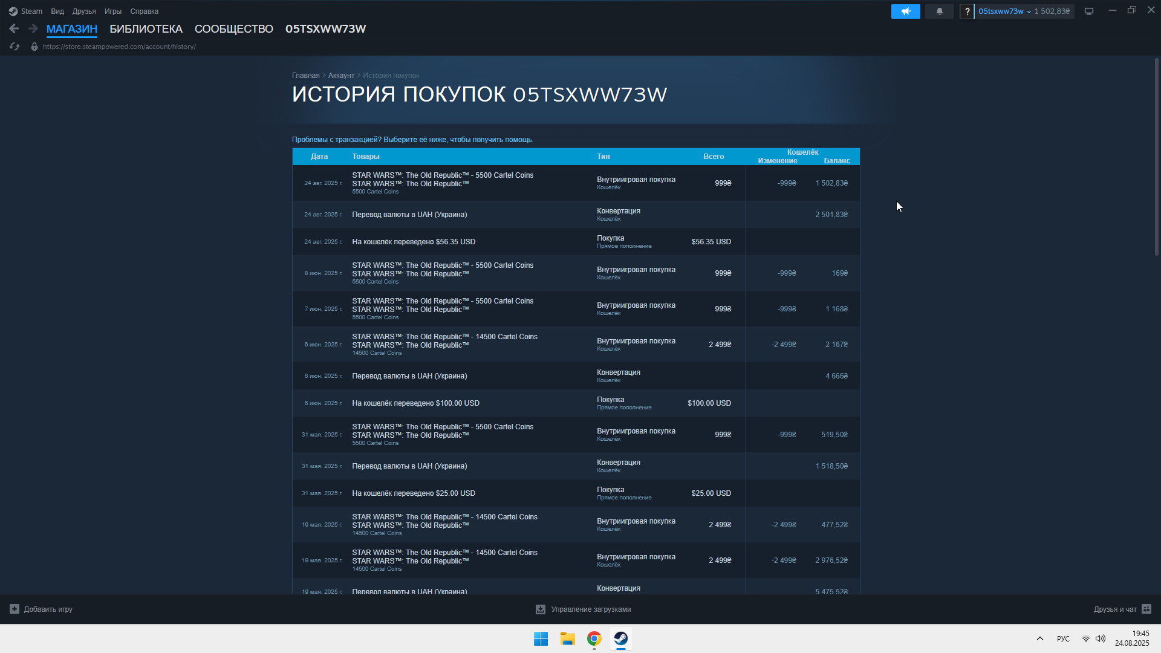
Task: Open the Игры menu
Action: coord(113,11)
